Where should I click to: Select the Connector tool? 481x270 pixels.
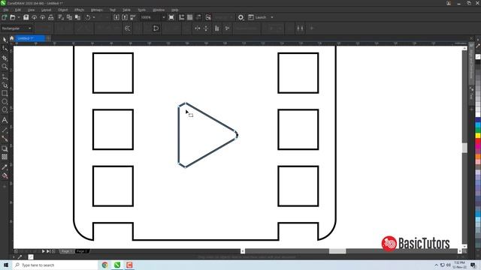point(5,139)
